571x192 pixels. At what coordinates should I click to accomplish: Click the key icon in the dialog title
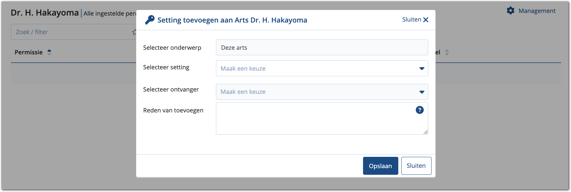point(150,20)
